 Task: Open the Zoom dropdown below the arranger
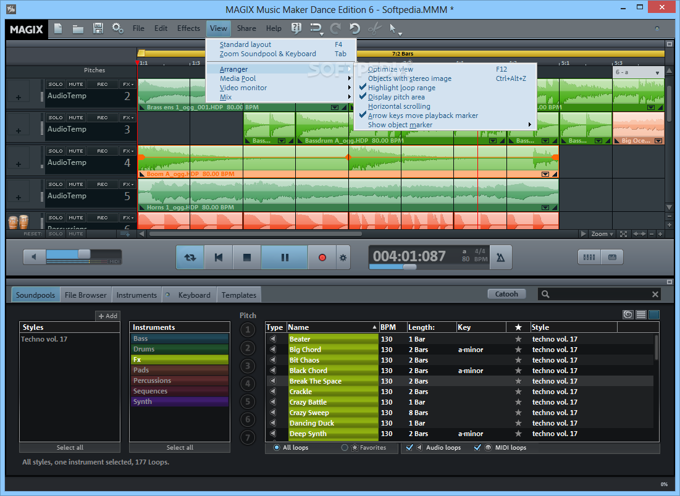602,234
